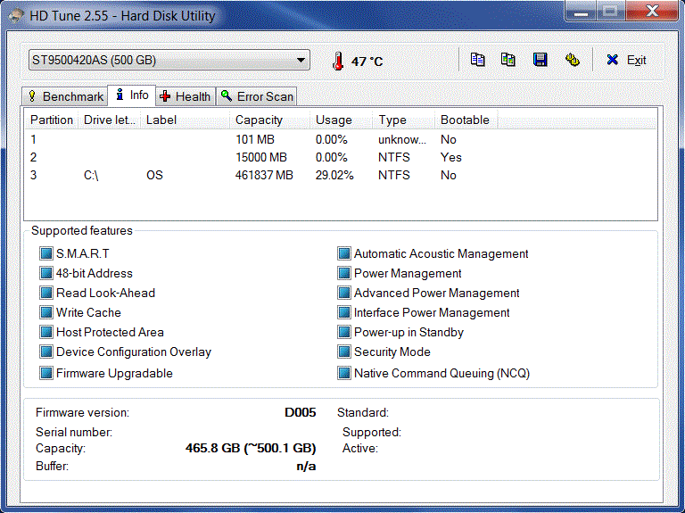The height and width of the screenshot is (513, 685).
Task: Click the 47 °C temperature reading
Action: click(x=367, y=62)
